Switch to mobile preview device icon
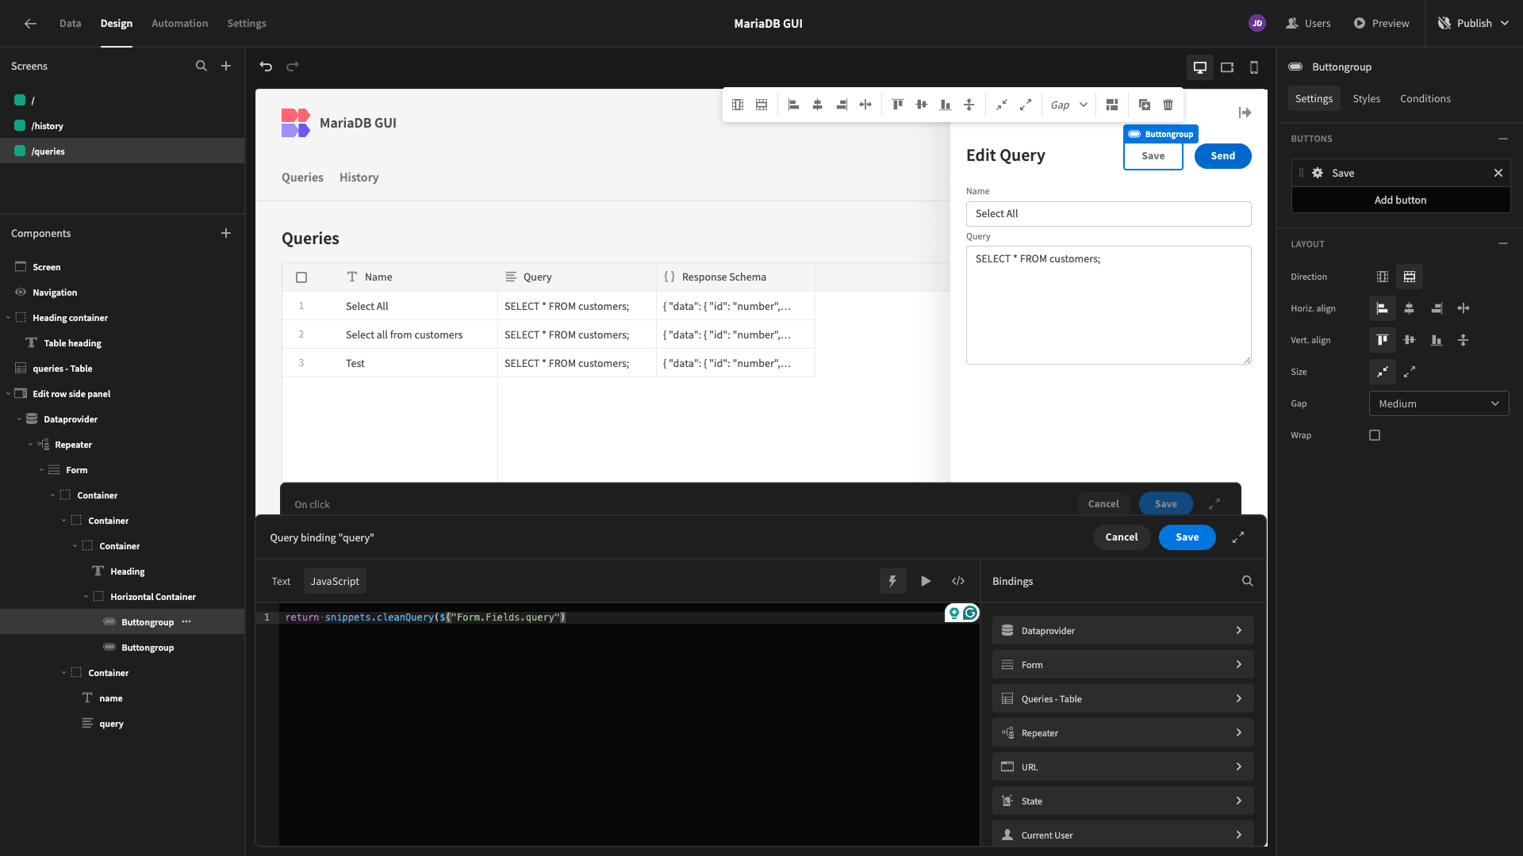 (x=1254, y=67)
